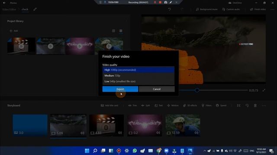Viewport: 277px width, 155px height.
Task: Select the pink glow library clip
Action: click(x=80, y=46)
